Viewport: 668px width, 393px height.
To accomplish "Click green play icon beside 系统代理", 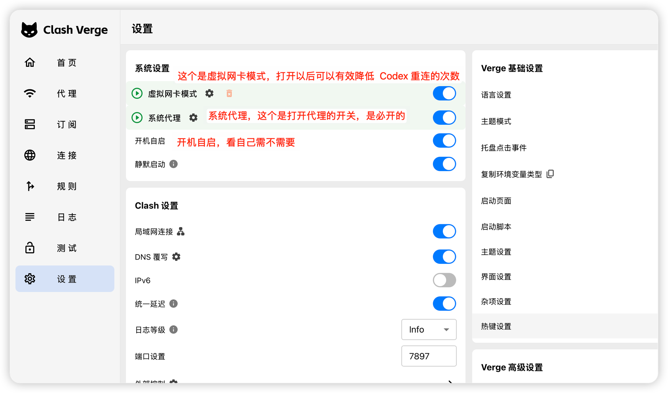I will pos(137,117).
